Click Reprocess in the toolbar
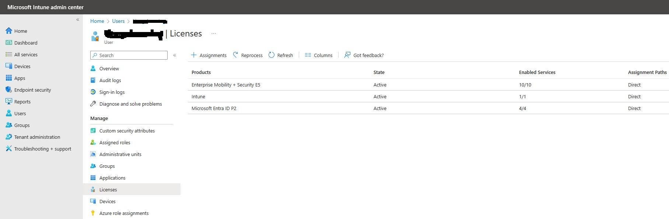Image resolution: width=669 pixels, height=219 pixels. tap(248, 55)
